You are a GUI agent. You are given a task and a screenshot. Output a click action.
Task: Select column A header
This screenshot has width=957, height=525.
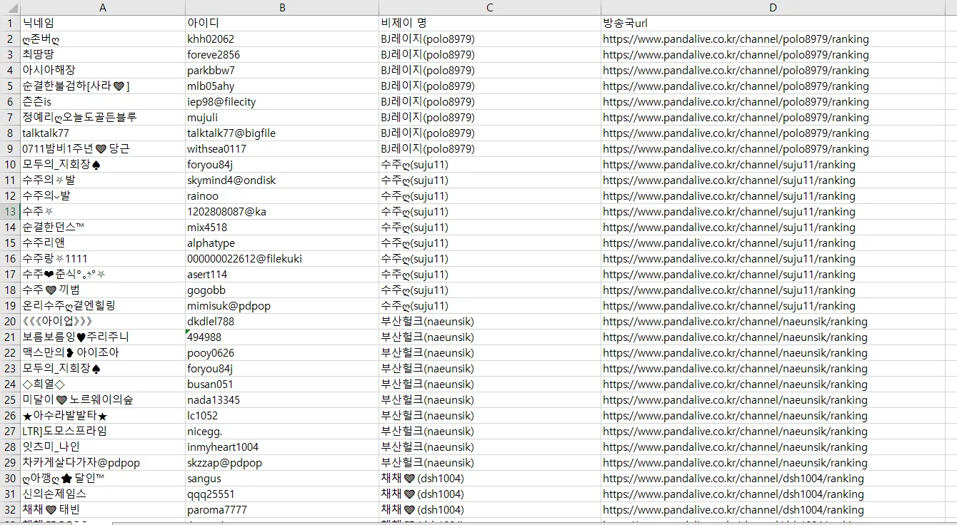[x=102, y=8]
